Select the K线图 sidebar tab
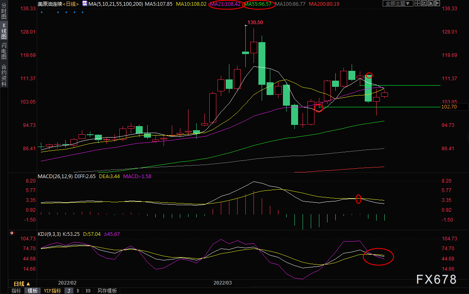Screen dimensions: 469x294 pos(4,31)
